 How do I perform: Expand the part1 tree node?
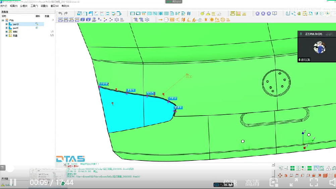6,28
